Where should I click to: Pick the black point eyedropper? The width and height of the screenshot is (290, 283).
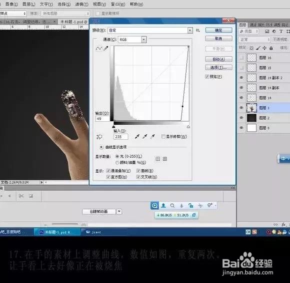coord(137,137)
